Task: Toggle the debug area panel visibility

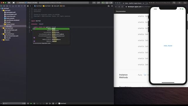Action: (x=107, y=3)
